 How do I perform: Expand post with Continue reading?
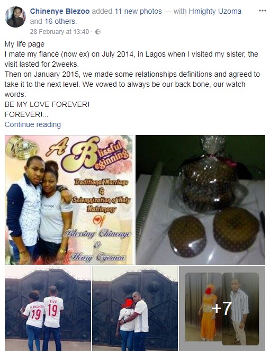point(33,124)
